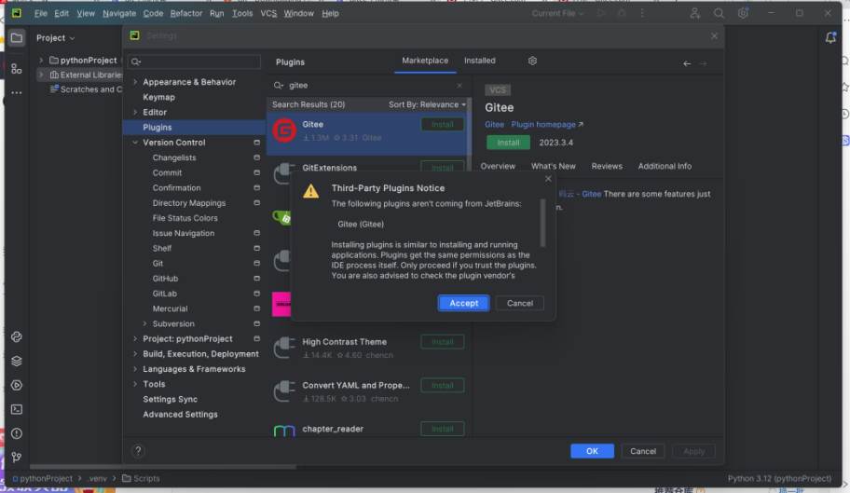Accept the third-party plugins notice
Image resolution: width=850 pixels, height=493 pixels.
(463, 303)
